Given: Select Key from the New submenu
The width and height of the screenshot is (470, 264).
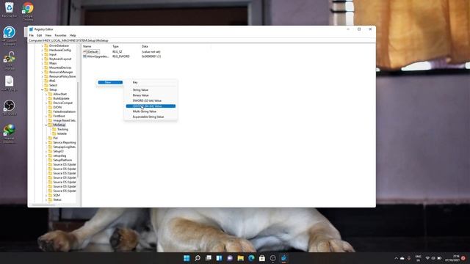Looking at the screenshot, I should coord(151,82).
